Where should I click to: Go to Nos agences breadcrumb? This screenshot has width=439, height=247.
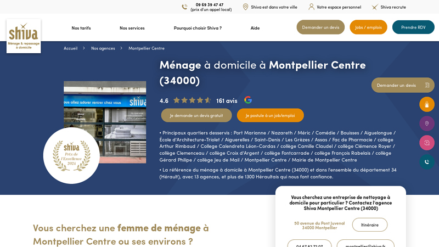pyautogui.click(x=103, y=48)
